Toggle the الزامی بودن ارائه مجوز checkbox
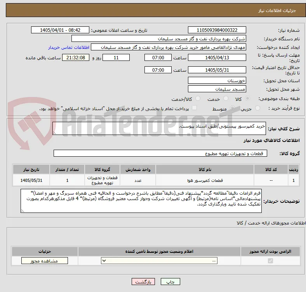306x292 pixels. [270, 261]
